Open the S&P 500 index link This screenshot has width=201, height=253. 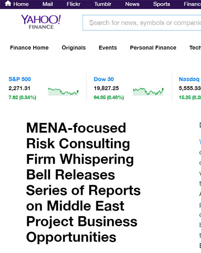click(x=20, y=79)
